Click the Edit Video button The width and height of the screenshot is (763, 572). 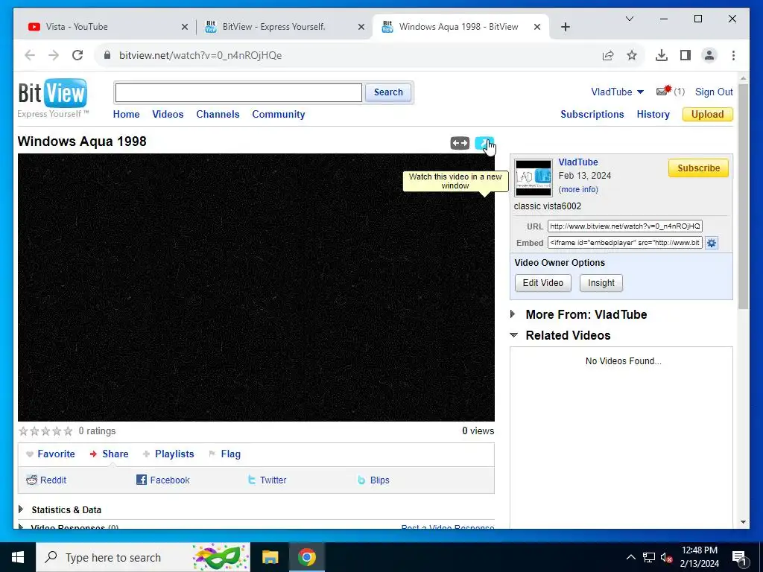[543, 282]
